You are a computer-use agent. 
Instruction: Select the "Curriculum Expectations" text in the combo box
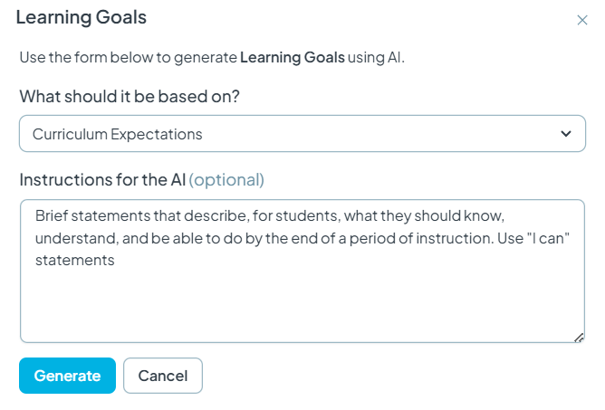click(x=118, y=134)
